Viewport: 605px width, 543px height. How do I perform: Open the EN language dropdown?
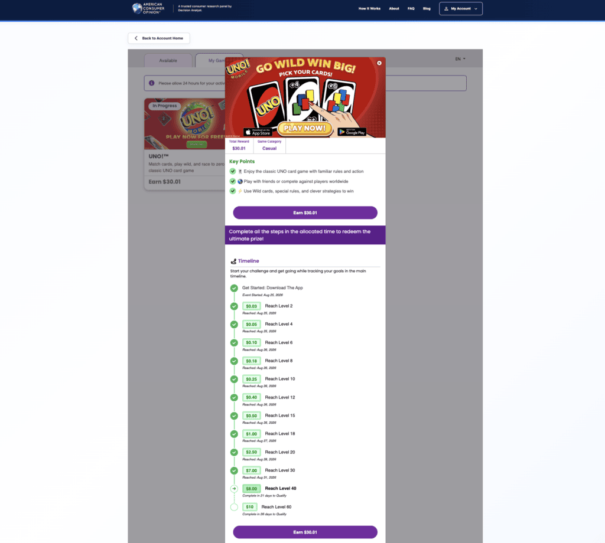(x=460, y=59)
